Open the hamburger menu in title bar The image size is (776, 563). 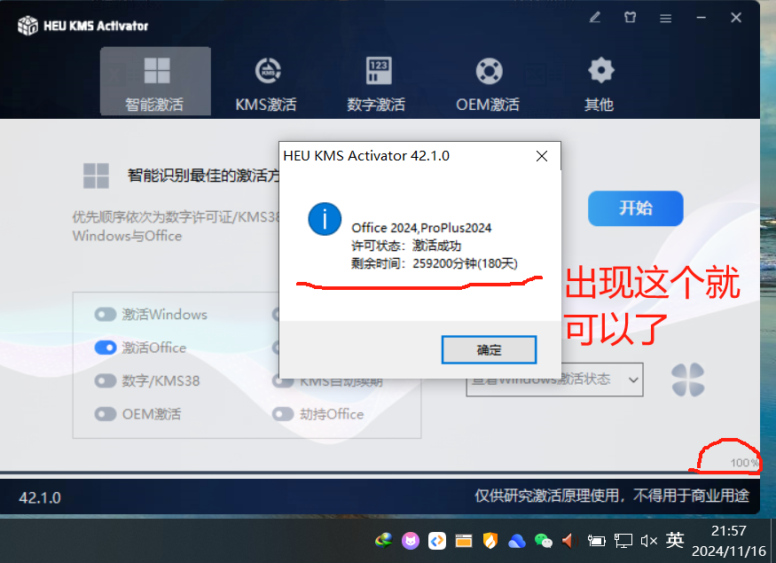coord(666,19)
